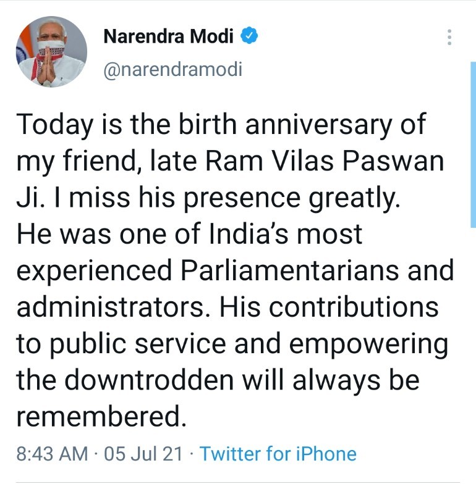Screen dimensions: 476x484
Task: Click the 05 Jul 21 date
Action: (143, 454)
